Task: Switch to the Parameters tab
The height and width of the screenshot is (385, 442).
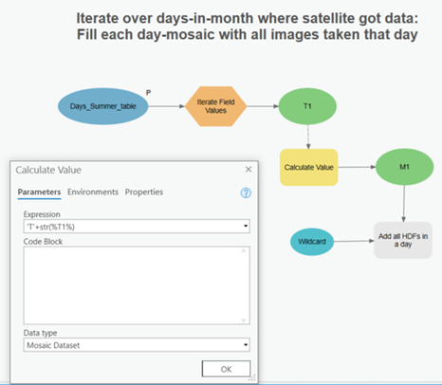Action: (39, 192)
